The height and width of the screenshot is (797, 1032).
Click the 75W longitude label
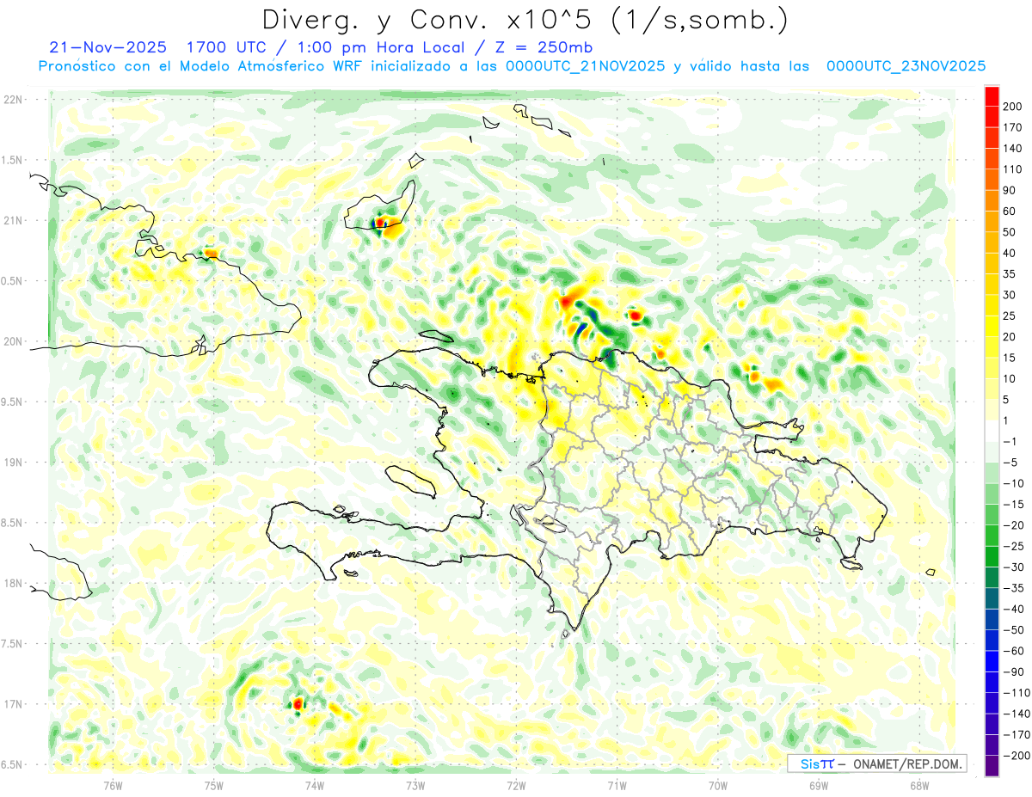[x=214, y=785]
